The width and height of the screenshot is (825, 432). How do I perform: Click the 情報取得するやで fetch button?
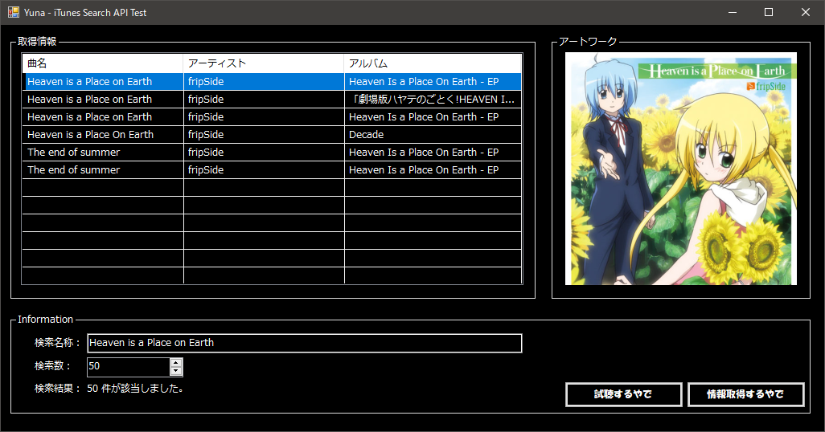tap(745, 394)
